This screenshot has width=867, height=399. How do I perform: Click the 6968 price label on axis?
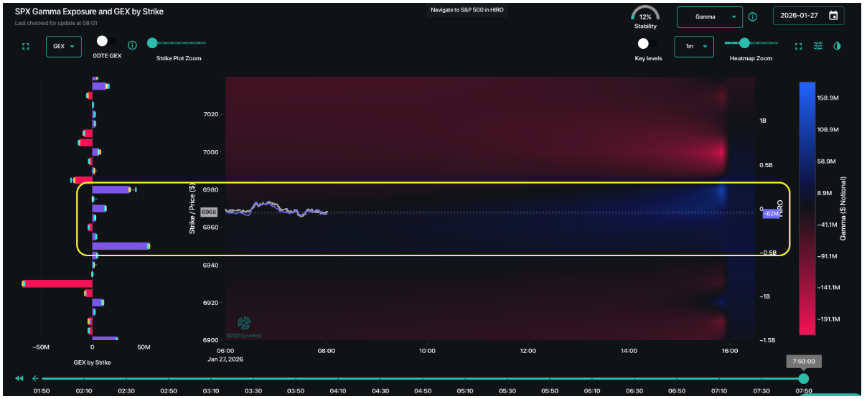coord(209,212)
